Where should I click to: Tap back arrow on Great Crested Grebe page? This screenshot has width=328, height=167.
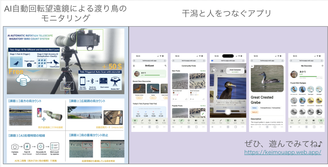(x=252, y=66)
